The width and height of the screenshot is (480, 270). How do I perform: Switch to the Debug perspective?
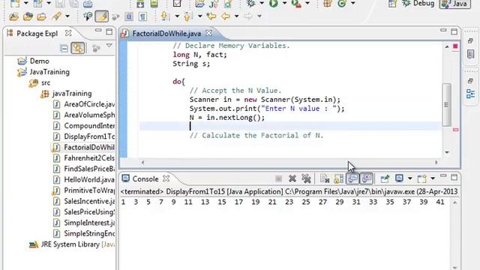coord(418,3)
